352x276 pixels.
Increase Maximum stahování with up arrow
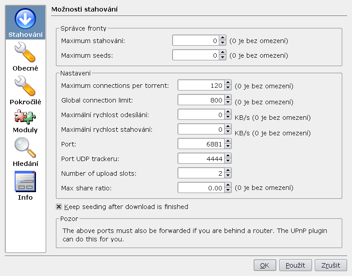click(x=223, y=38)
